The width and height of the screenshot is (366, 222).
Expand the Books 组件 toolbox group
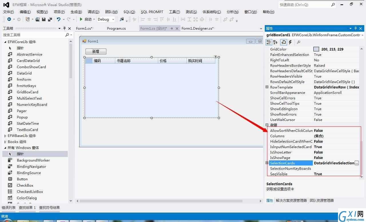pos(5,142)
